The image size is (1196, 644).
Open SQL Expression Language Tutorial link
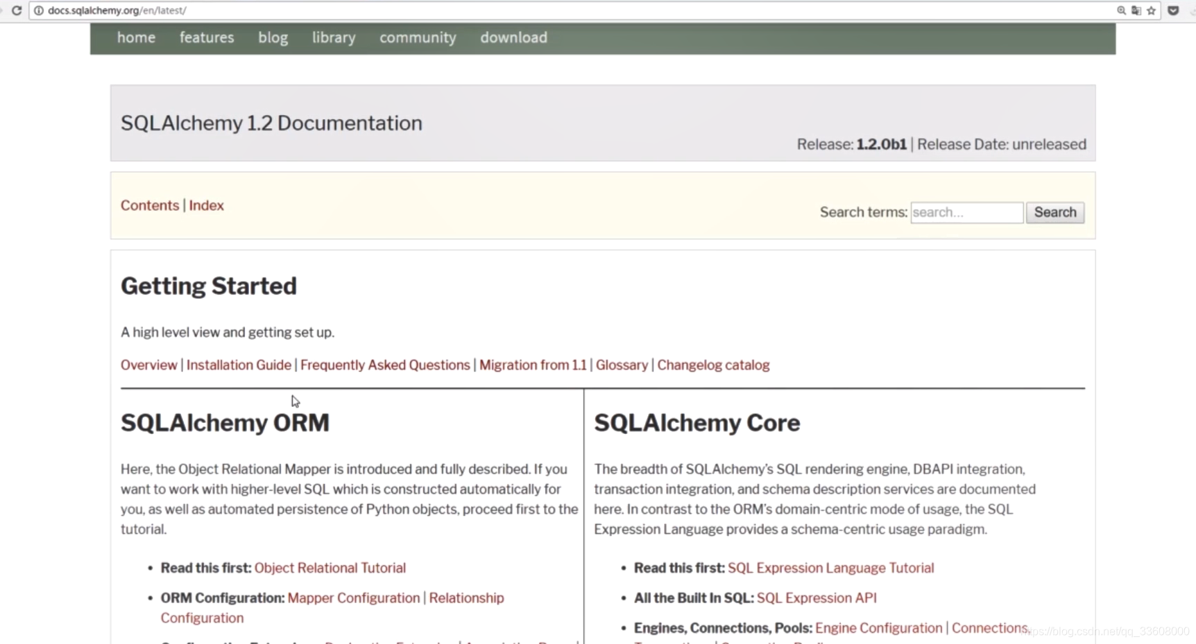(830, 568)
